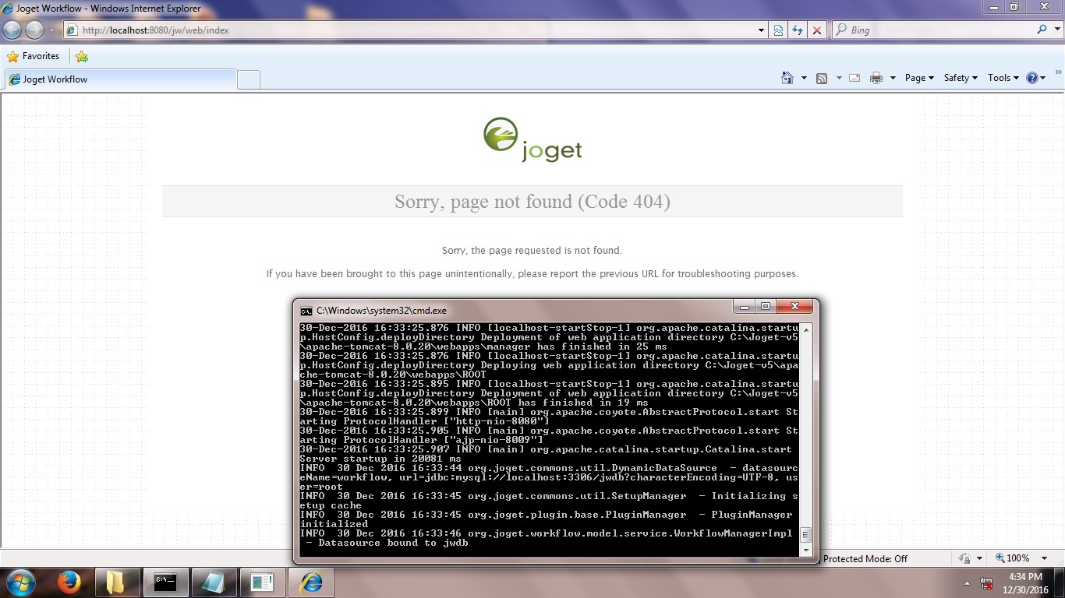Screen dimensions: 1065x598
Task: Minimize the Internet Explorer window
Action: [994, 7]
